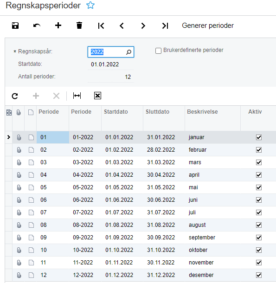This screenshot has width=276, height=283.
Task: Fit columns to width icon
Action: [x=77, y=96]
